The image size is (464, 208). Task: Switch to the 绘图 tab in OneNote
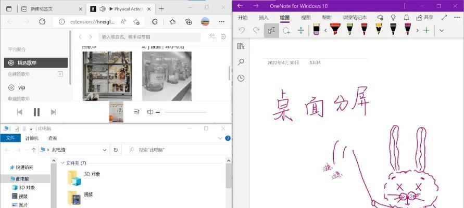click(x=285, y=18)
